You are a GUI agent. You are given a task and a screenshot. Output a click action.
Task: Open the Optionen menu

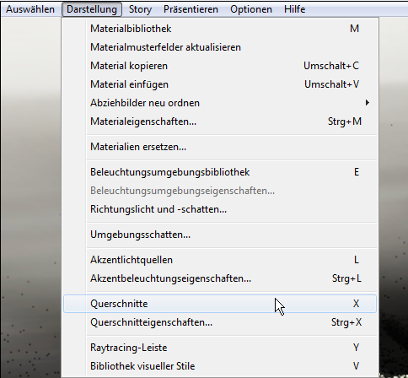click(251, 9)
